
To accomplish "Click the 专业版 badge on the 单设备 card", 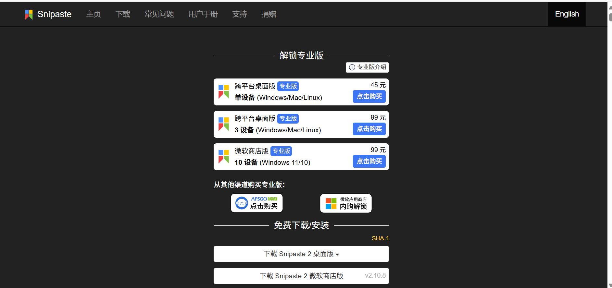I will click(288, 86).
